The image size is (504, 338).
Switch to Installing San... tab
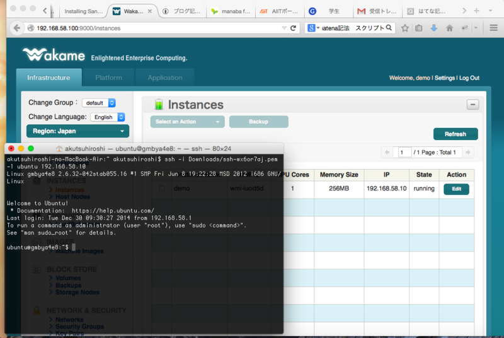point(83,11)
